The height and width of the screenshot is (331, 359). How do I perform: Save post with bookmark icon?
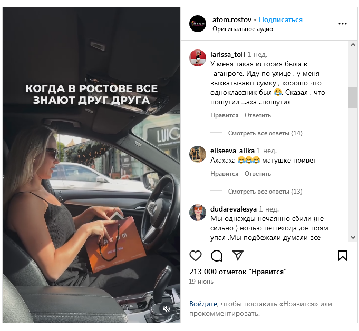pos(343,256)
